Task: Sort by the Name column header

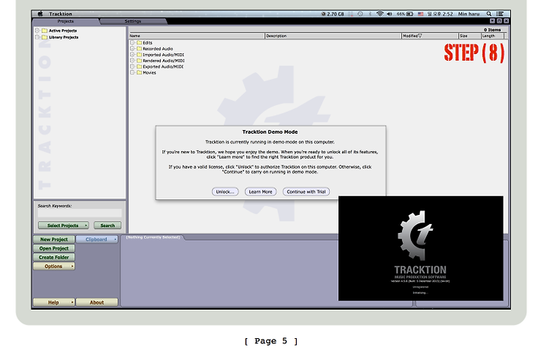Action: [x=197, y=36]
